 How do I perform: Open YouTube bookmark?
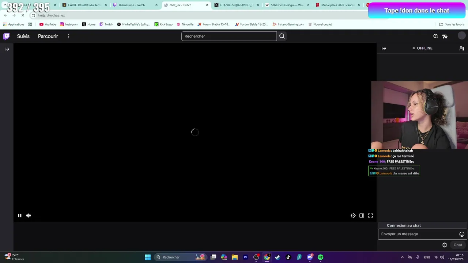[x=48, y=24]
